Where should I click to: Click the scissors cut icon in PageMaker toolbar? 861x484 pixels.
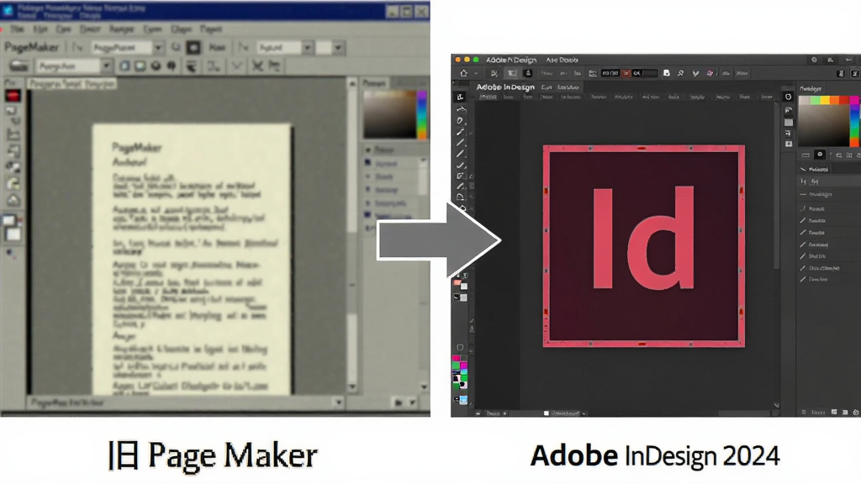coord(257,66)
